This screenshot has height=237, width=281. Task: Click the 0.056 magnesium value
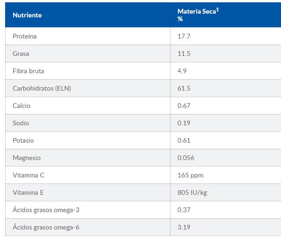(x=186, y=158)
